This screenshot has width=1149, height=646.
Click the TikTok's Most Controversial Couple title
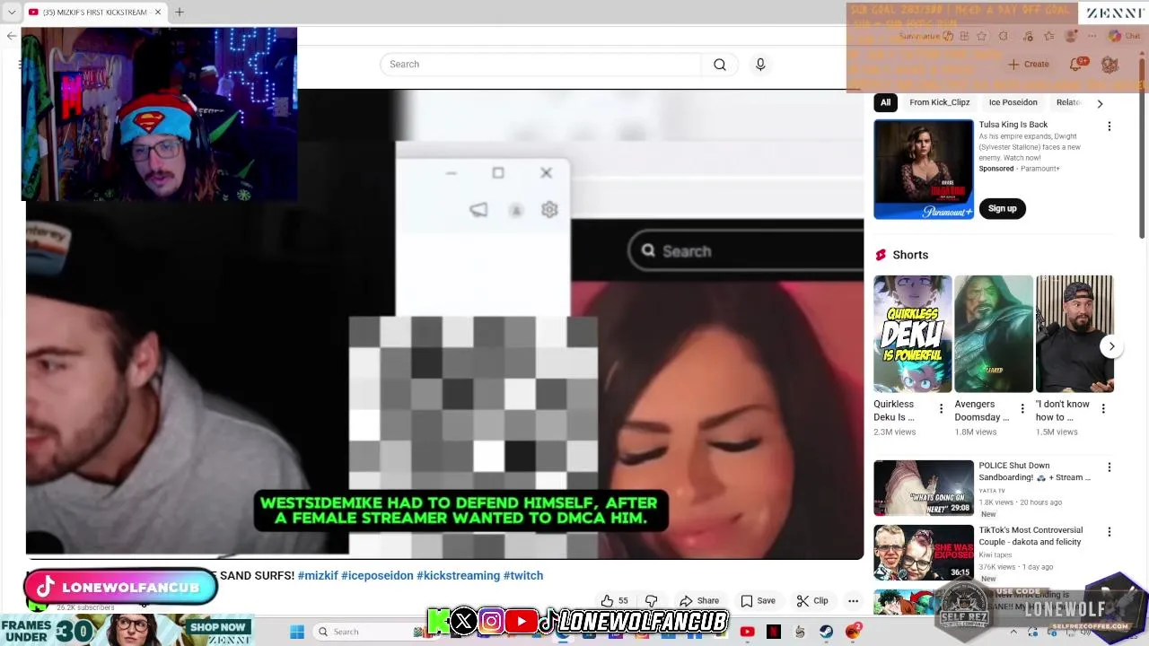[1031, 537]
